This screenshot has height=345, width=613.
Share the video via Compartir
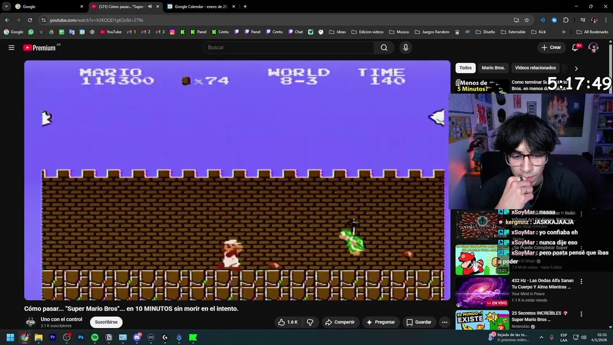(340, 322)
